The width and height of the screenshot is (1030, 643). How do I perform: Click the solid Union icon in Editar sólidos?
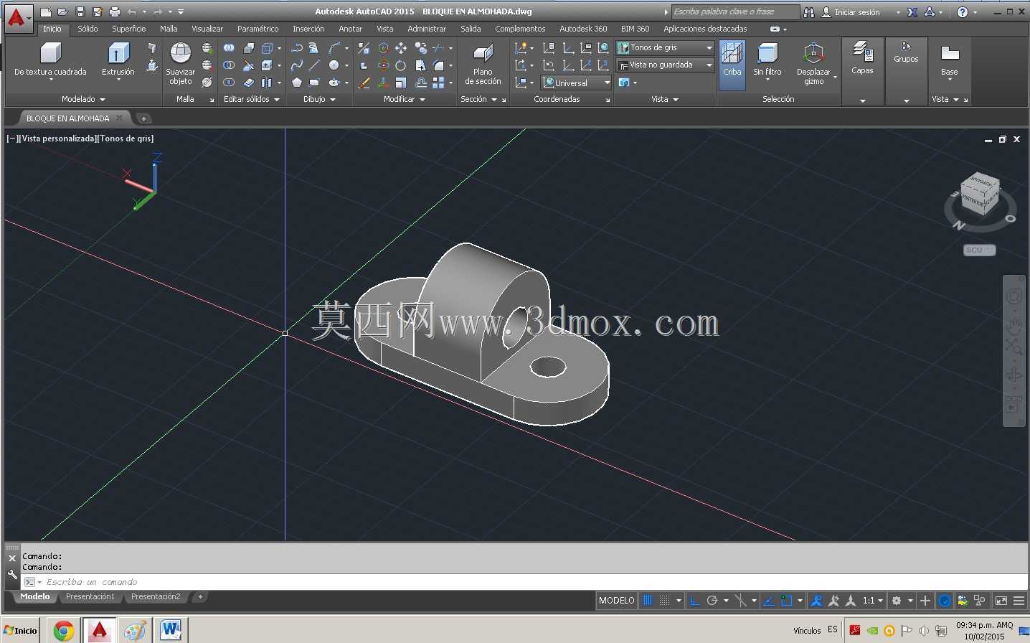(x=229, y=48)
